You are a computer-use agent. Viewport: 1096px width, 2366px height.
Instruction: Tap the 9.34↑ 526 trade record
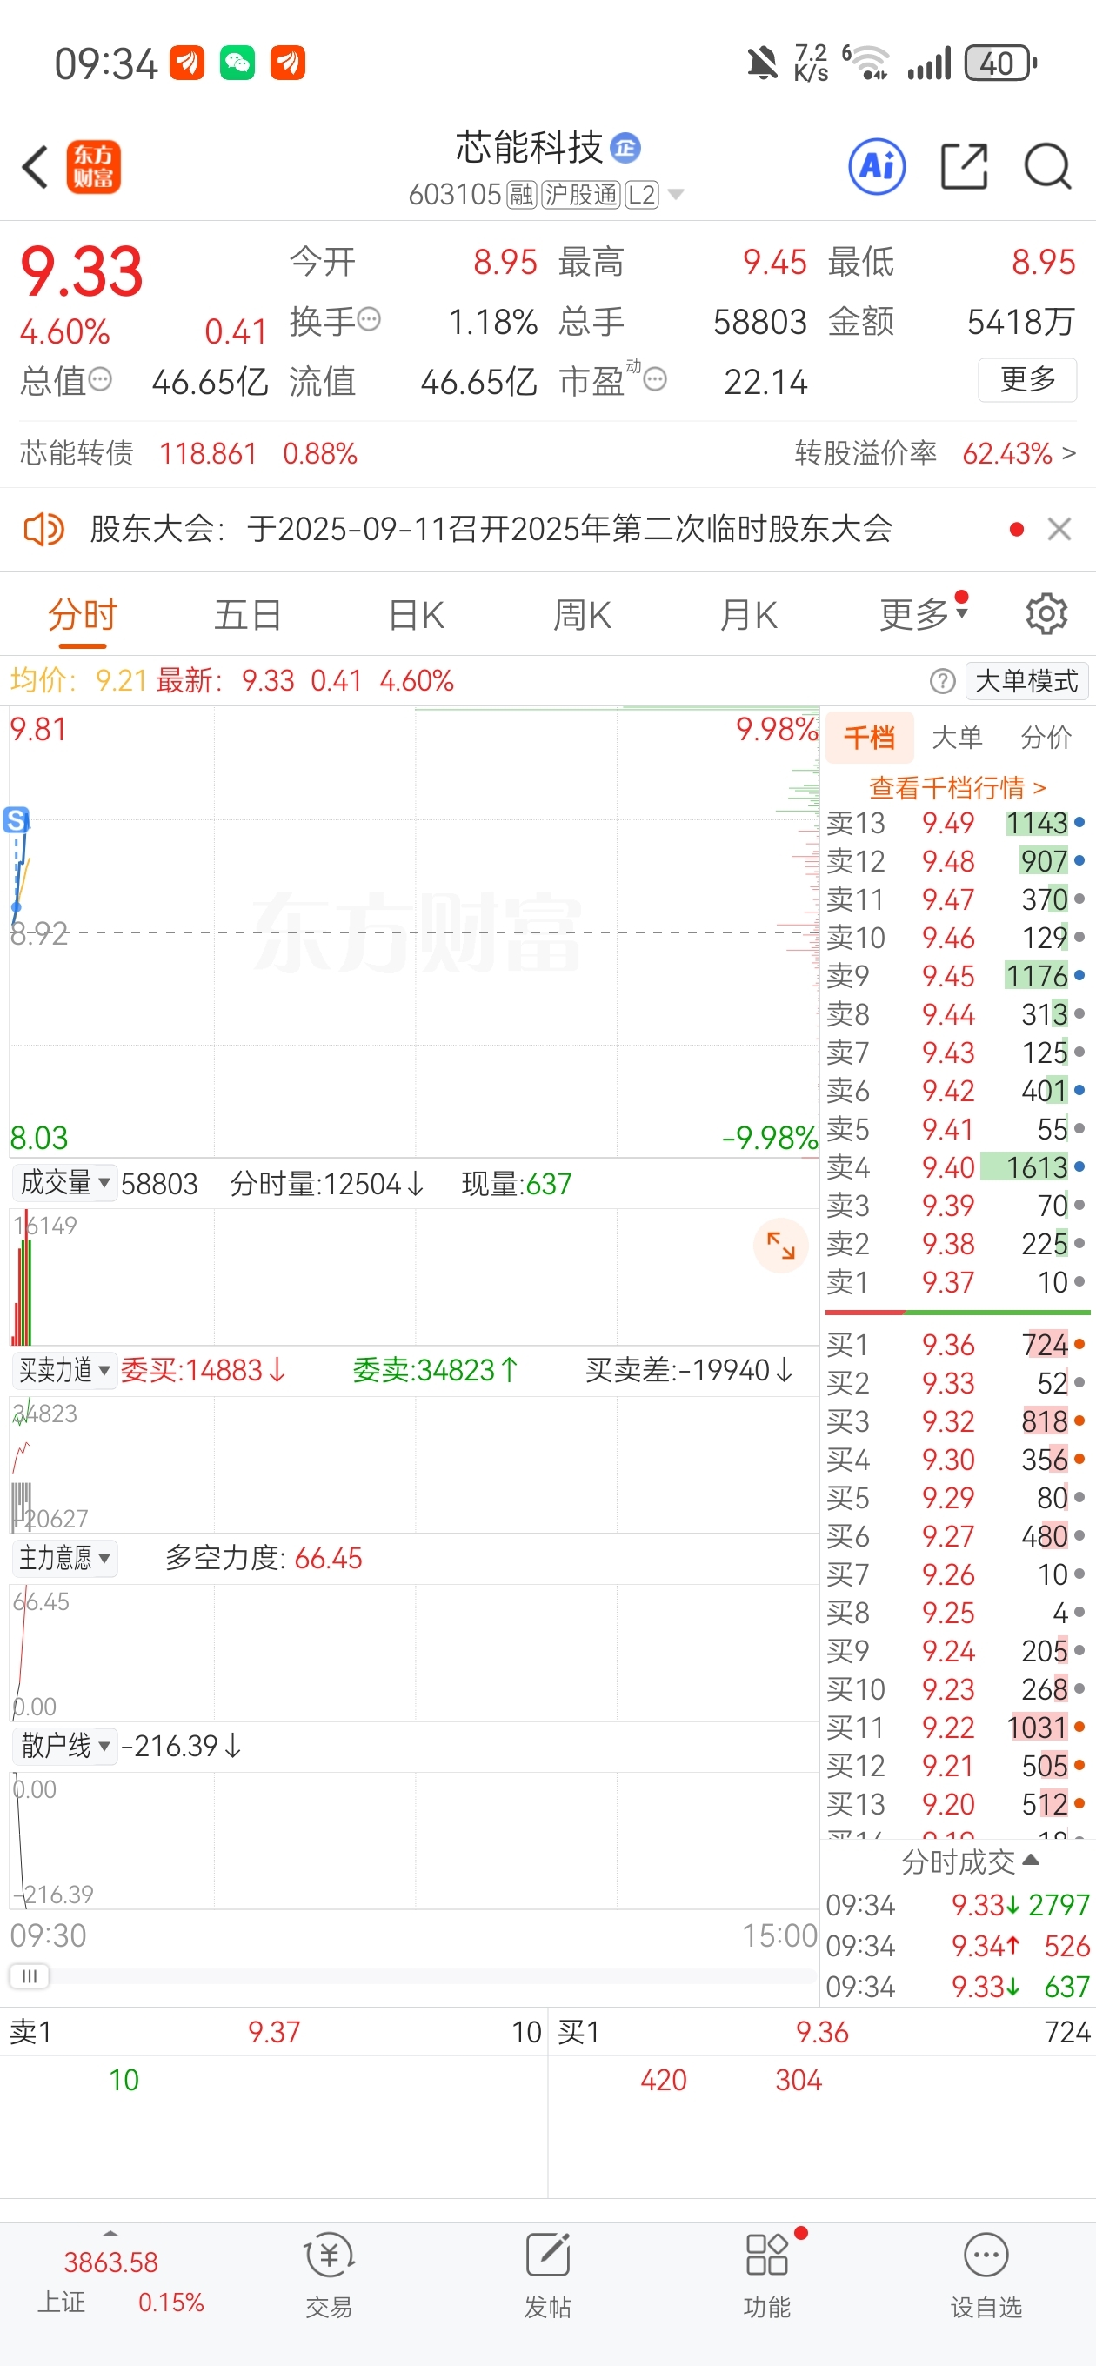coord(958,1945)
